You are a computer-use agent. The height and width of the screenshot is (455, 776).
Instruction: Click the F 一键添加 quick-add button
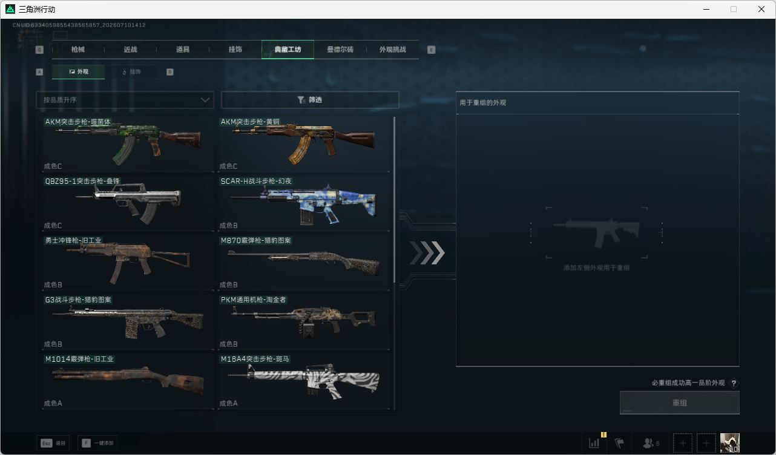[97, 443]
